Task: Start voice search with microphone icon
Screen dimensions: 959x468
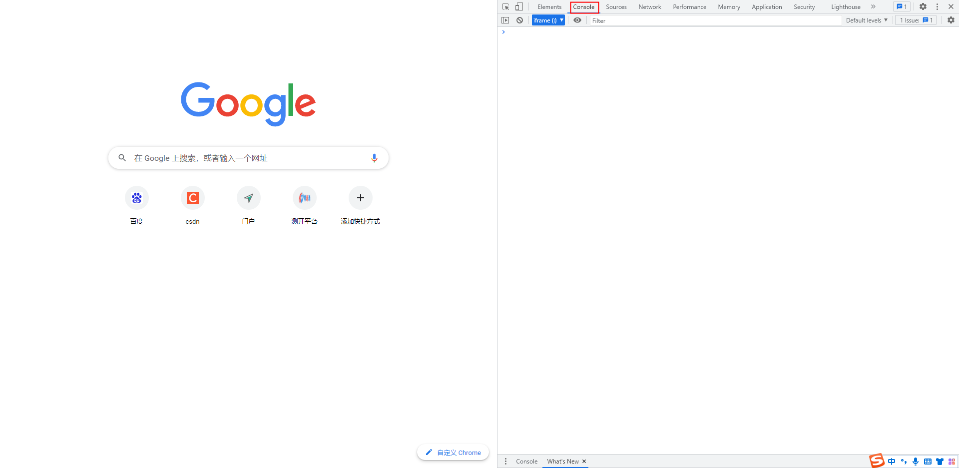Action: (374, 158)
